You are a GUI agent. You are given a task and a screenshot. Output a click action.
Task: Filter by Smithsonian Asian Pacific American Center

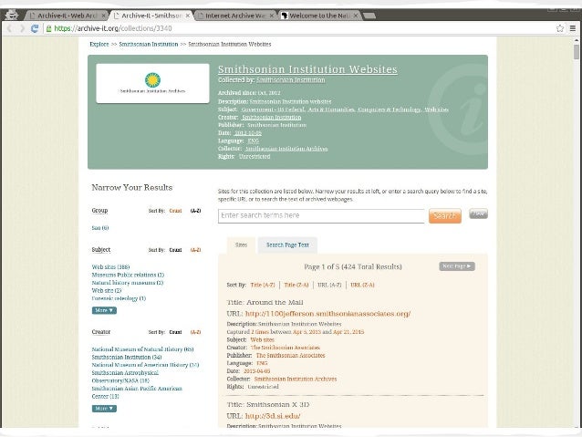[x=137, y=392]
